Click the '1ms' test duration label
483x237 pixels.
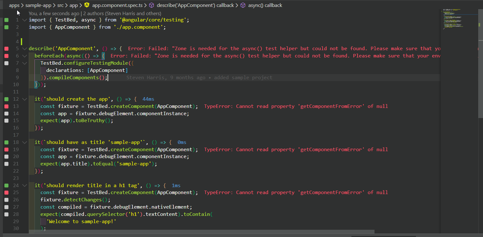pyautogui.click(x=176, y=186)
